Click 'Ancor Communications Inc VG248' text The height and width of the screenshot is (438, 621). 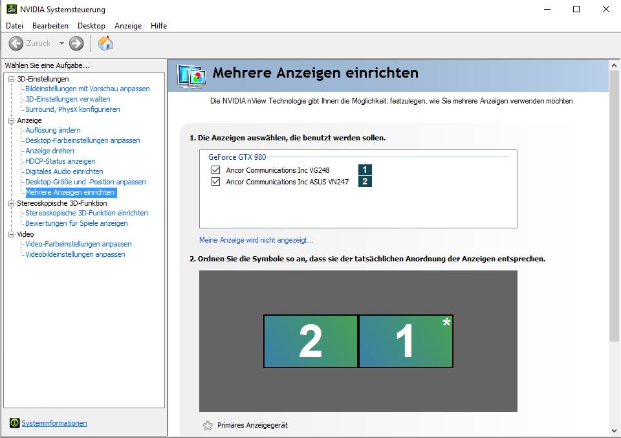[278, 170]
